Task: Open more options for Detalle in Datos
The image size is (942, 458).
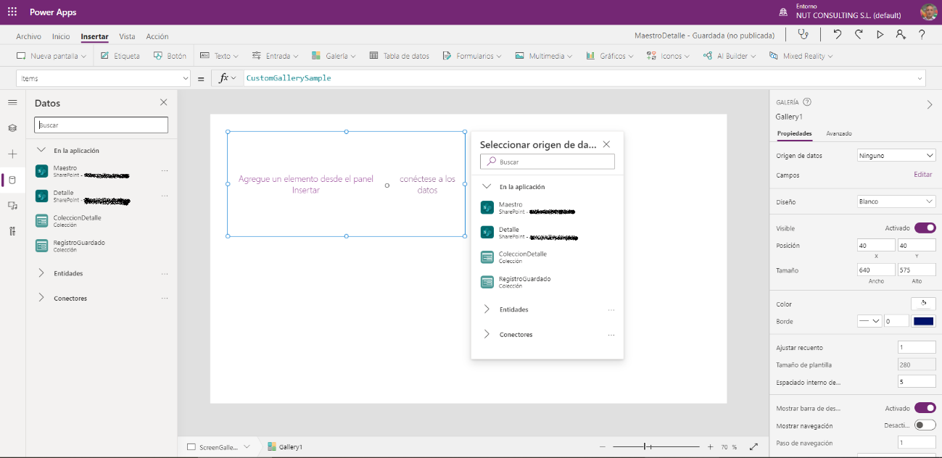Action: tap(165, 196)
